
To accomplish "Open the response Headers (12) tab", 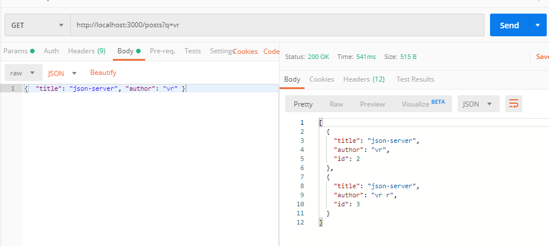I will point(364,79).
